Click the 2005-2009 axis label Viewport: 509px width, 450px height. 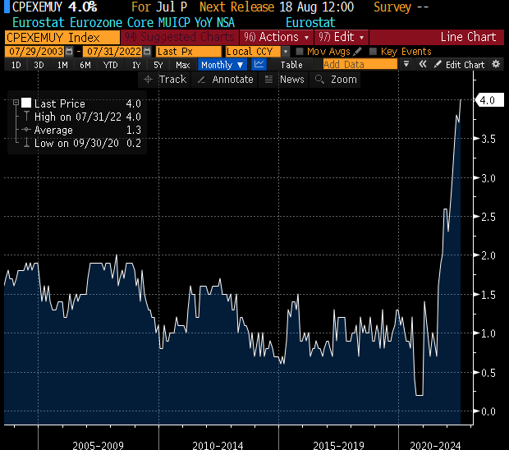98,445
